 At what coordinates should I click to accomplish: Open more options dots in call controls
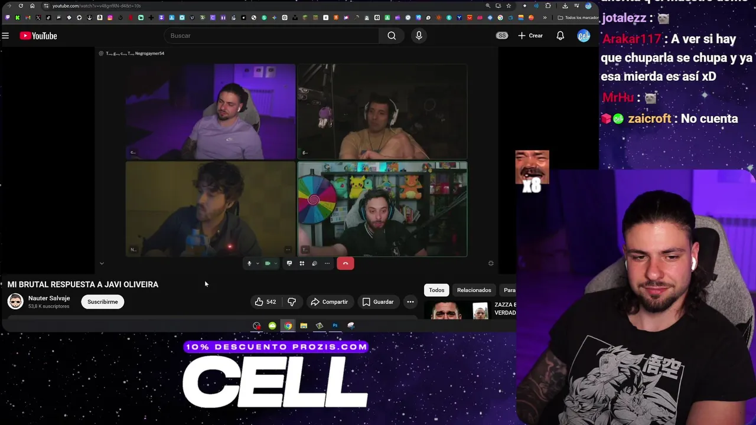(327, 263)
